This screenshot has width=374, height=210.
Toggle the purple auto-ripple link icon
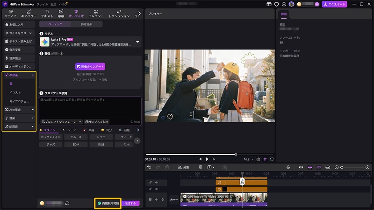click(319, 168)
